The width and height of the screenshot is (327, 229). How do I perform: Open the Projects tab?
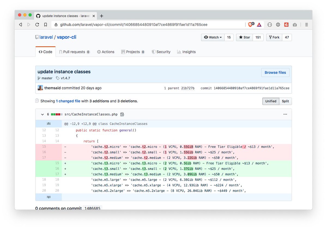[x=133, y=52]
